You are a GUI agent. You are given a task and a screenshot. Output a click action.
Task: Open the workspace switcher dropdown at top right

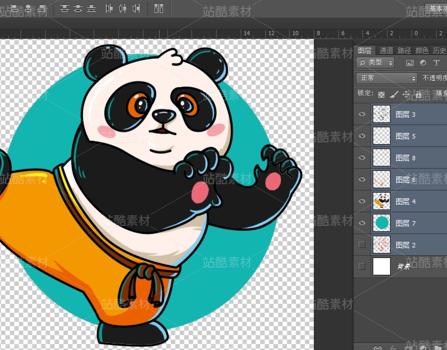[436, 8]
